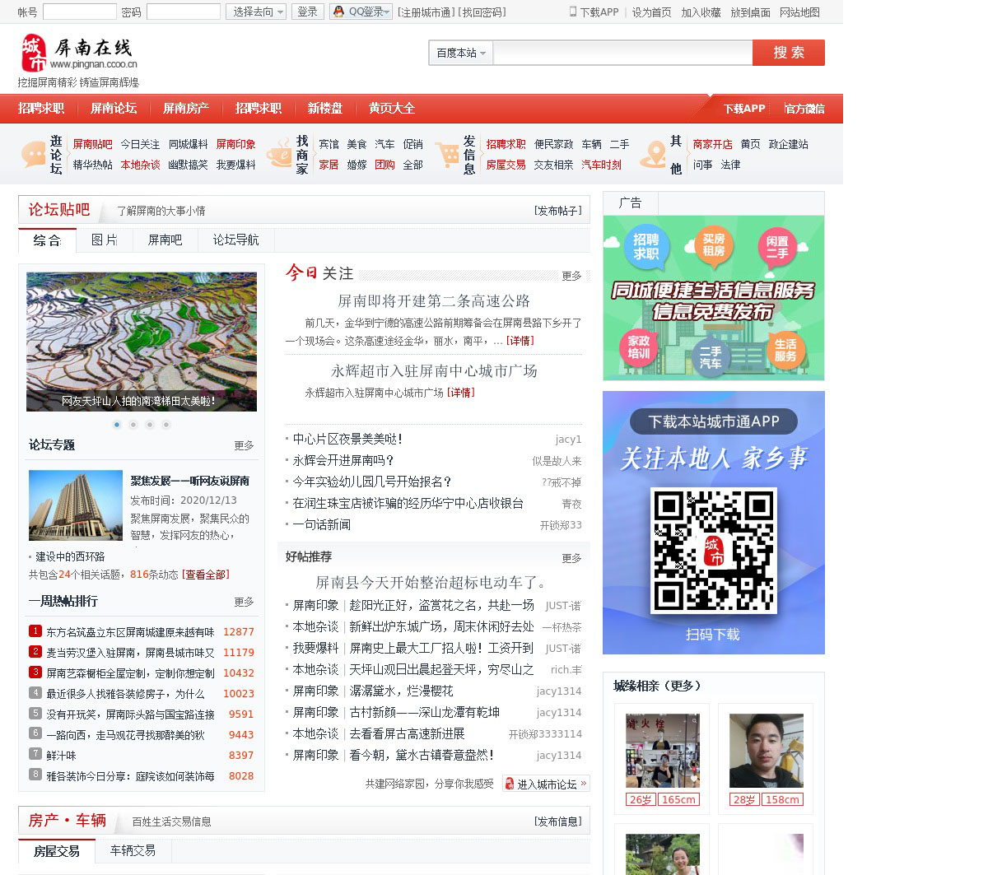Select the fourth carousel dot indicator
Viewport: 988px width, 875px height.
pyautogui.click(x=166, y=425)
